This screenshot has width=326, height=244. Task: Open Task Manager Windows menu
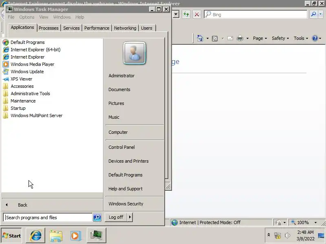tap(62, 17)
